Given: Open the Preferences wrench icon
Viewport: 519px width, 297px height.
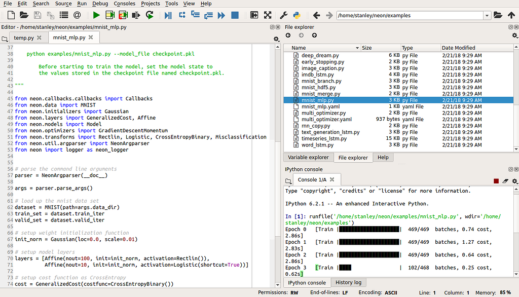Looking at the screenshot, I should coord(284,15).
